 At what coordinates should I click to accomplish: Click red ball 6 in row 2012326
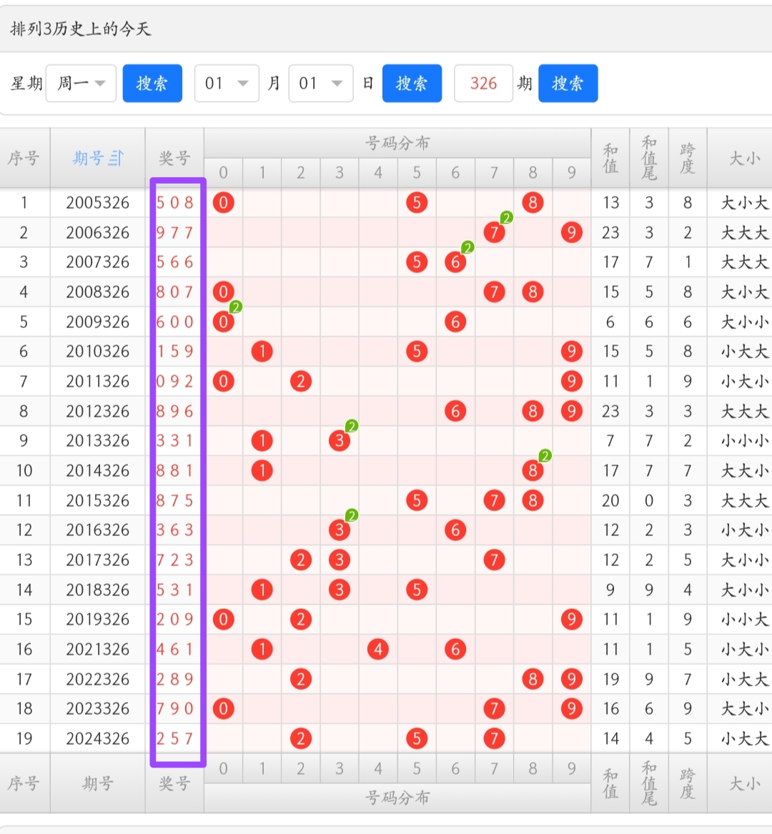pos(455,411)
